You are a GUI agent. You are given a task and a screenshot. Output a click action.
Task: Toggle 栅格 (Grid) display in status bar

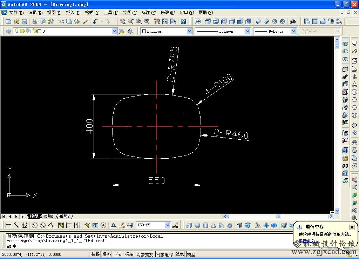point(107,254)
